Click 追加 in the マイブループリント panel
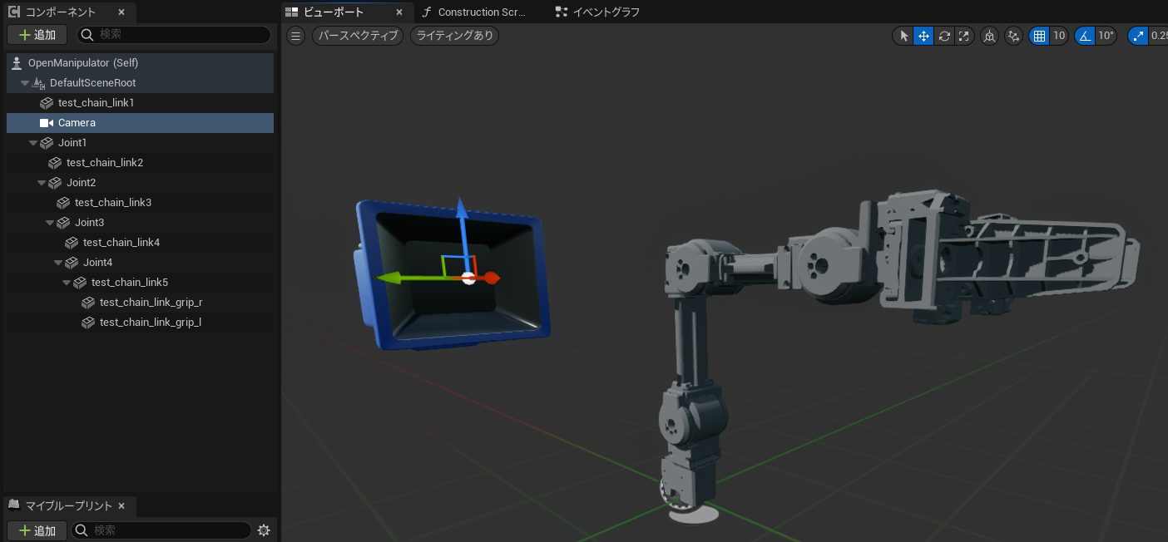Image resolution: width=1168 pixels, height=542 pixels. click(x=37, y=530)
